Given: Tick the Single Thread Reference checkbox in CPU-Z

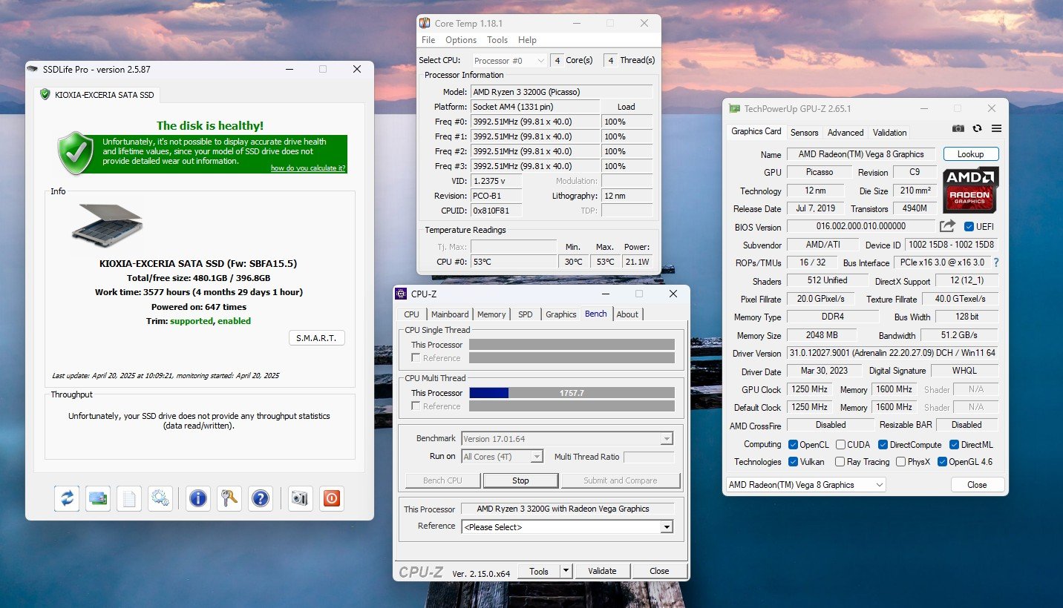Looking at the screenshot, I should coord(416,358).
